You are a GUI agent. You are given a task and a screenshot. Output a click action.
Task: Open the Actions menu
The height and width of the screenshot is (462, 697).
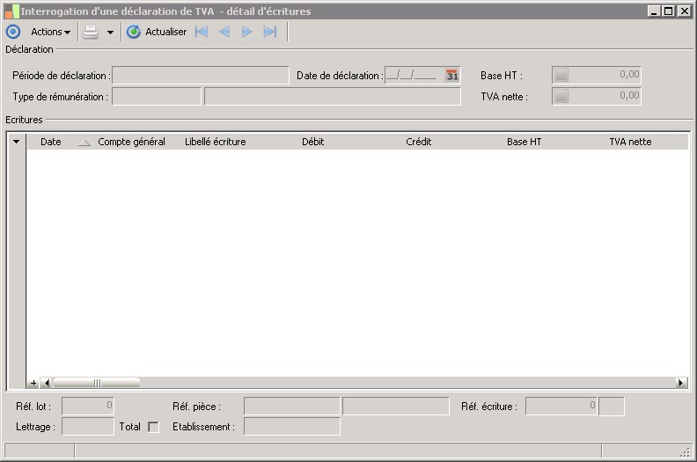(x=50, y=32)
